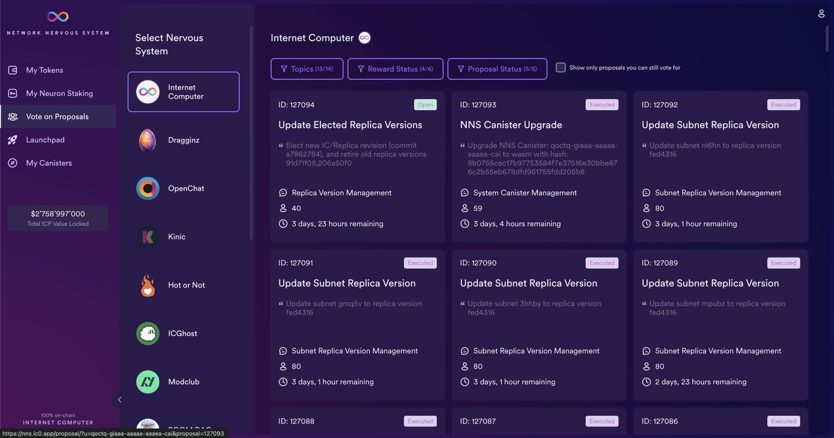Open proposal ID 127090 card title

point(528,283)
